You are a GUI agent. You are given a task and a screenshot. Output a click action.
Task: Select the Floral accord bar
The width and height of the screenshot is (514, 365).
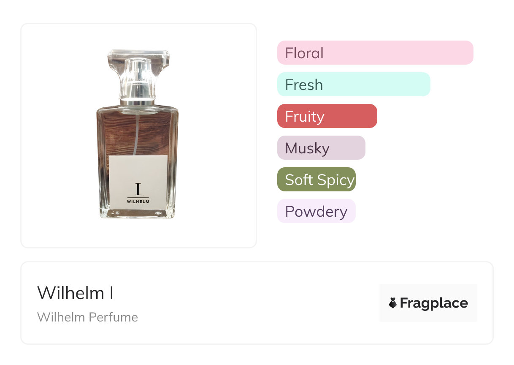(375, 53)
